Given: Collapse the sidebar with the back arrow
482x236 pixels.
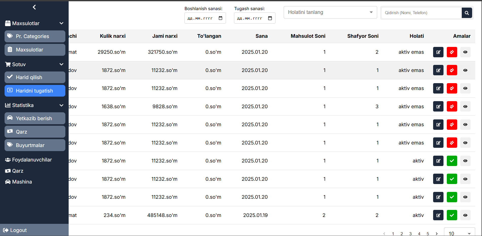Looking at the screenshot, I should click(34, 7).
